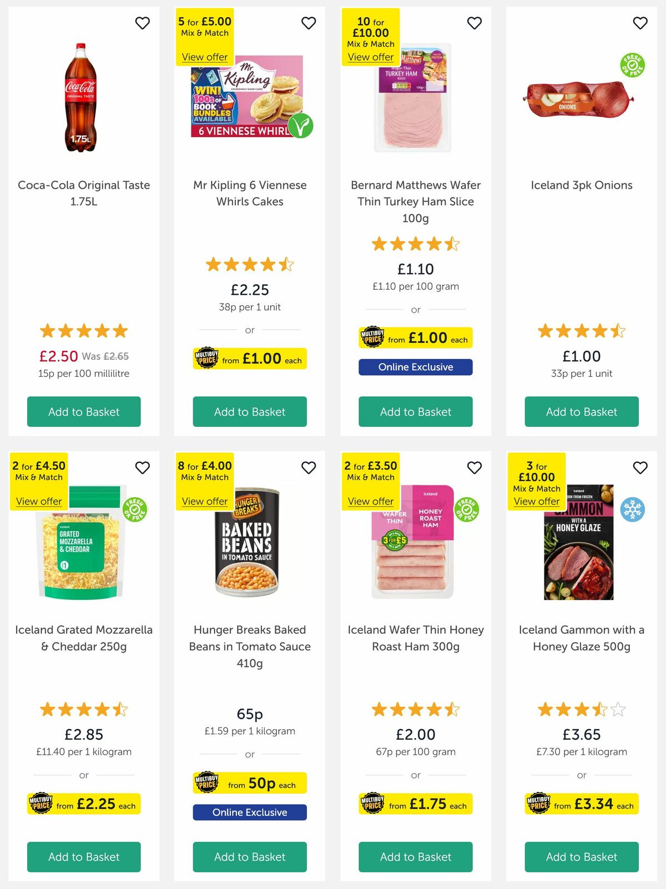This screenshot has height=889, width=666.
Task: Favourite the Bernard Matthews Turkey Ham slices
Action: point(475,23)
